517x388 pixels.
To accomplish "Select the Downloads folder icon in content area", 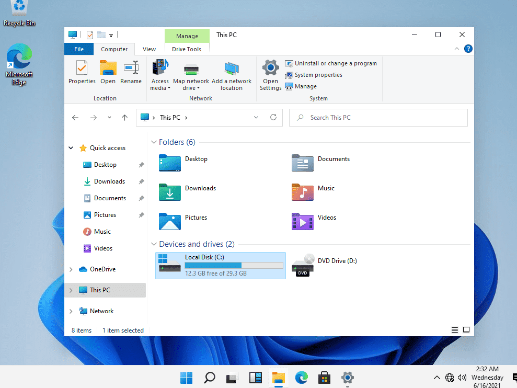I will 170,192.
